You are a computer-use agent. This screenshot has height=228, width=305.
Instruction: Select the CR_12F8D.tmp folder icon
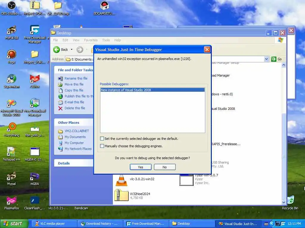click(x=58, y=8)
